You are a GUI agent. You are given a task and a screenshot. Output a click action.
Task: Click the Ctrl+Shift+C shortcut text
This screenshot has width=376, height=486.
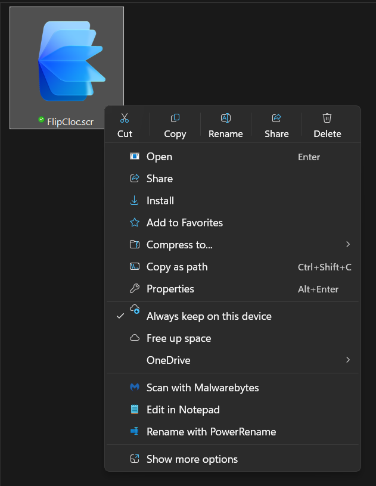pos(325,267)
